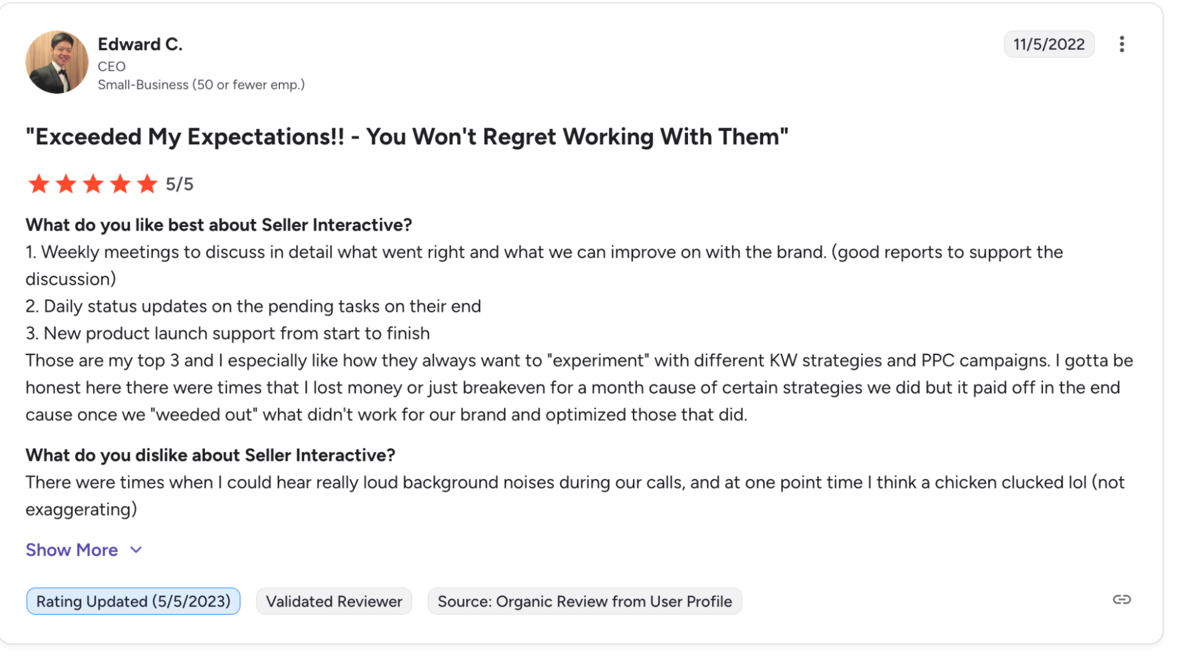Click the second rating star
The image size is (1192, 656).
click(x=66, y=184)
